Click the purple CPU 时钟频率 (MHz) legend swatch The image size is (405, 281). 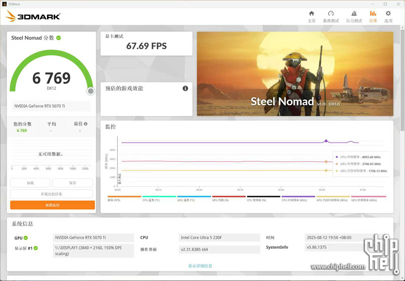coord(298,197)
